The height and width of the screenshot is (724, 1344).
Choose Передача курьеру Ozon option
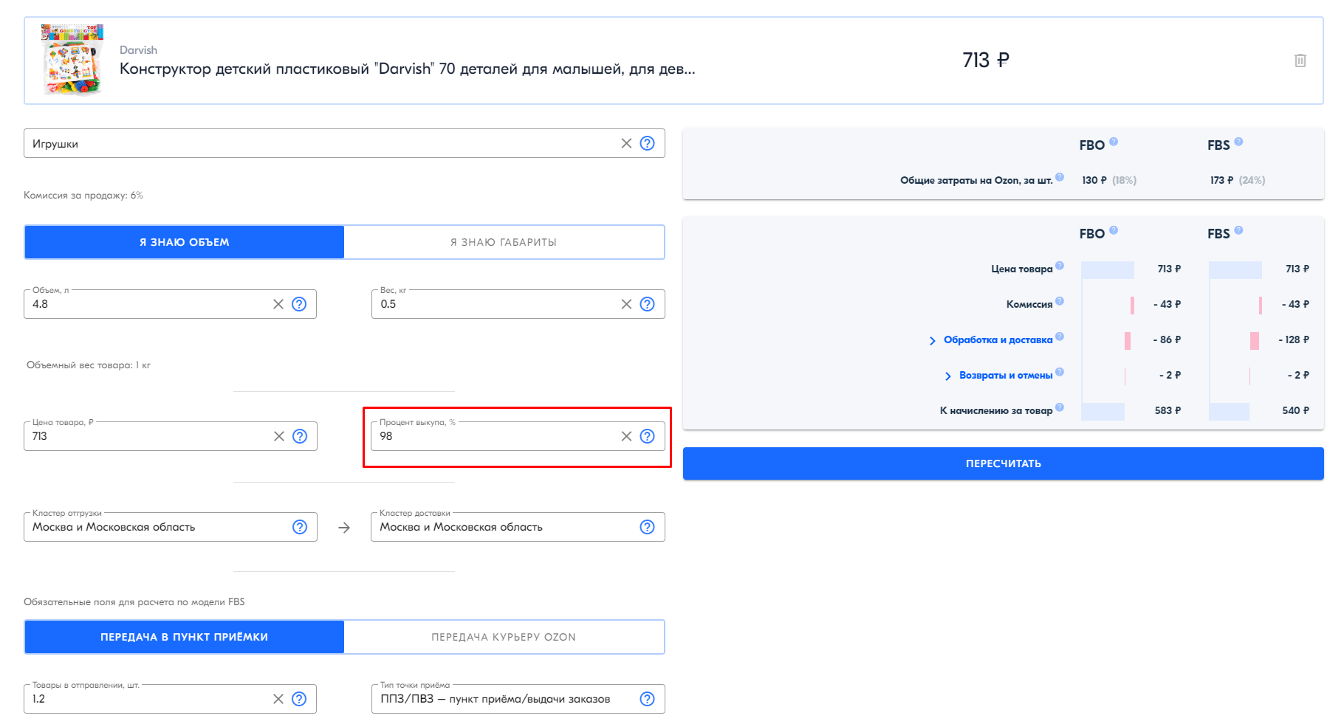tap(504, 637)
